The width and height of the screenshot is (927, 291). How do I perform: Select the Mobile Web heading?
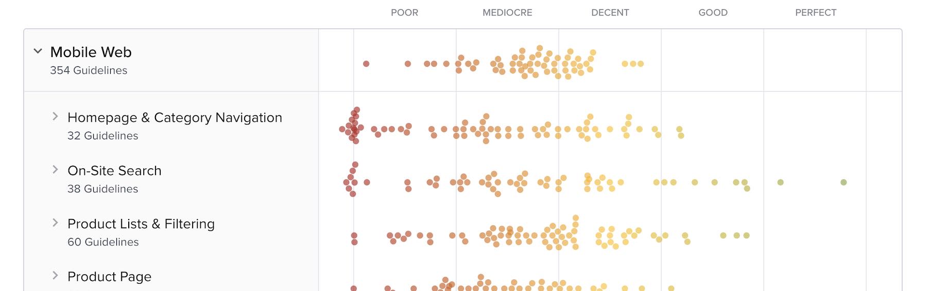[x=91, y=52]
